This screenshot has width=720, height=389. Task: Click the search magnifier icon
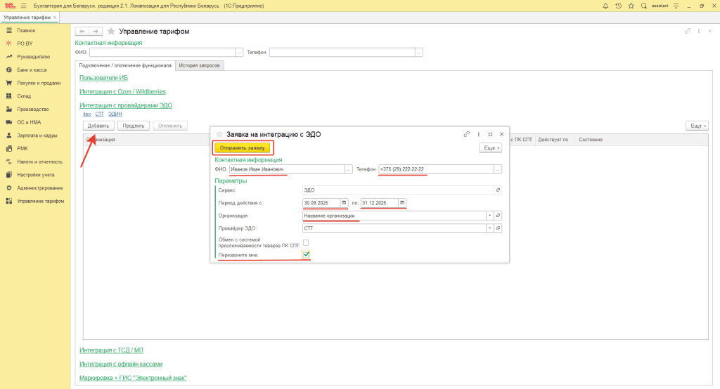pyautogui.click(x=644, y=6)
